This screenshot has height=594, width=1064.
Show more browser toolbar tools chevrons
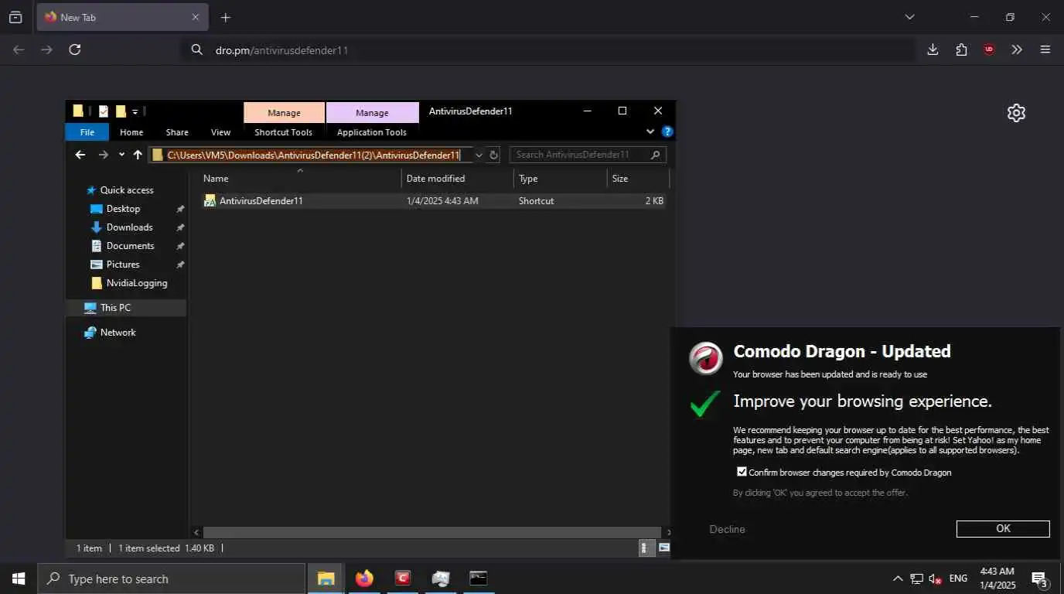[1017, 49]
